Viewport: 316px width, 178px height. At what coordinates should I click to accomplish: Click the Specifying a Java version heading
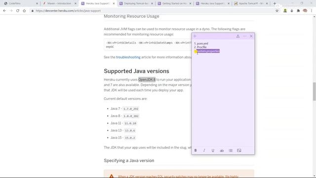[129, 160]
